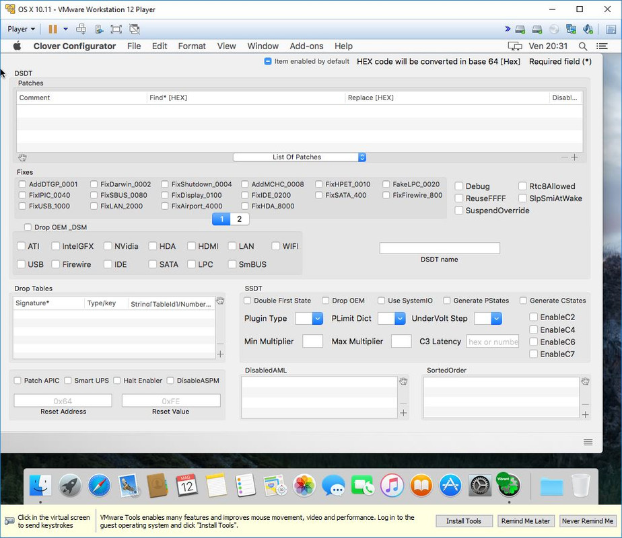Check FixDarwin_0002 option
This screenshot has width=622, height=538.
94,184
